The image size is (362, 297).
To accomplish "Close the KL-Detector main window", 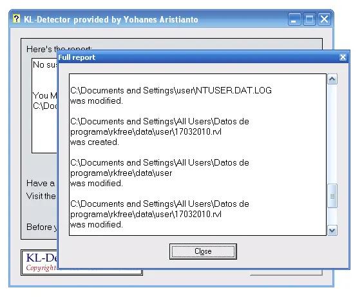I will coord(325,19).
